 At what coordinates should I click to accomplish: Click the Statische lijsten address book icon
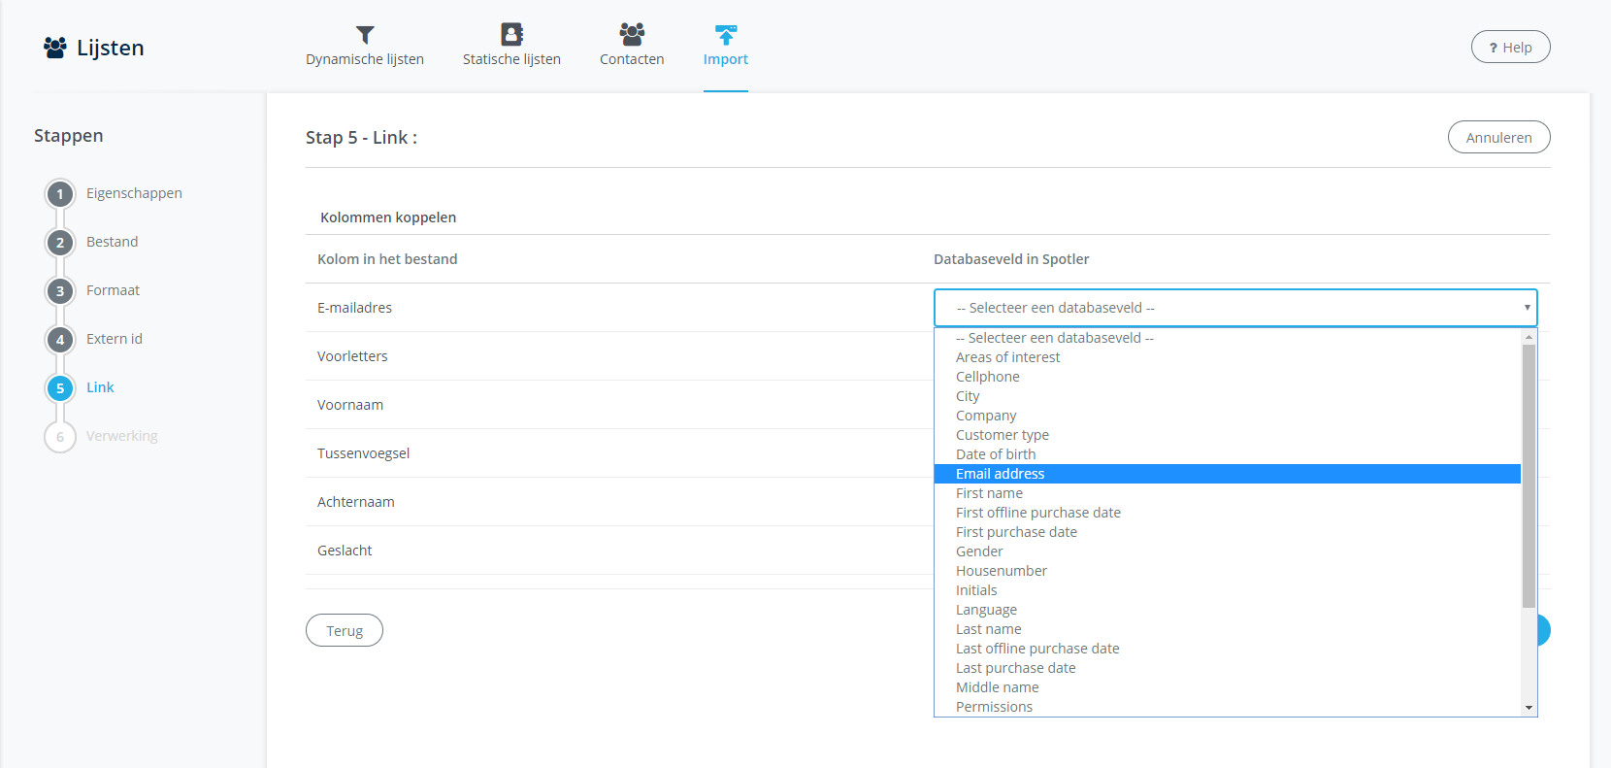511,35
